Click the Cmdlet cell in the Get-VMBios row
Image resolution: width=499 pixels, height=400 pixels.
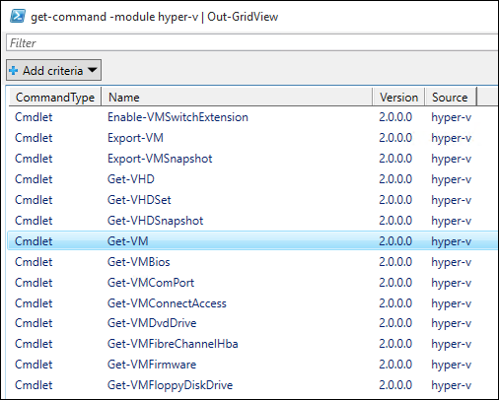[x=34, y=262]
